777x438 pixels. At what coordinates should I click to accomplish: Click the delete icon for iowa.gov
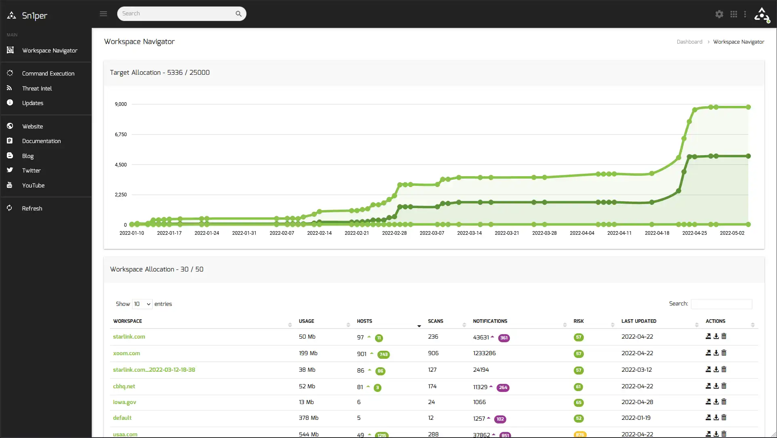[x=724, y=402]
